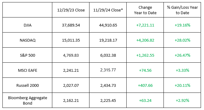Viewport: 204px width, 110px height.
Task: Select the S&P 500 value 6,032.38
Action: pos(108,55)
